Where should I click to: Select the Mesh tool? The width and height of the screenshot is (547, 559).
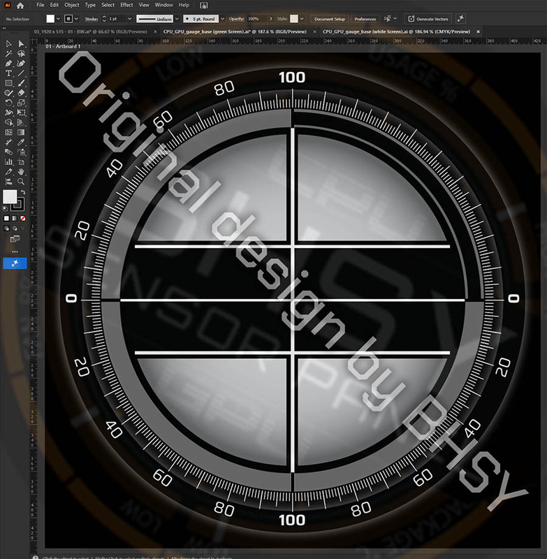pyautogui.click(x=8, y=132)
